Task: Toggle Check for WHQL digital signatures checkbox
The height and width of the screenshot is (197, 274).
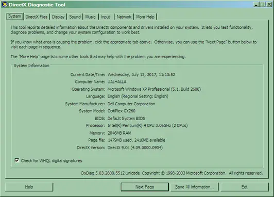Action: pyautogui.click(x=17, y=160)
